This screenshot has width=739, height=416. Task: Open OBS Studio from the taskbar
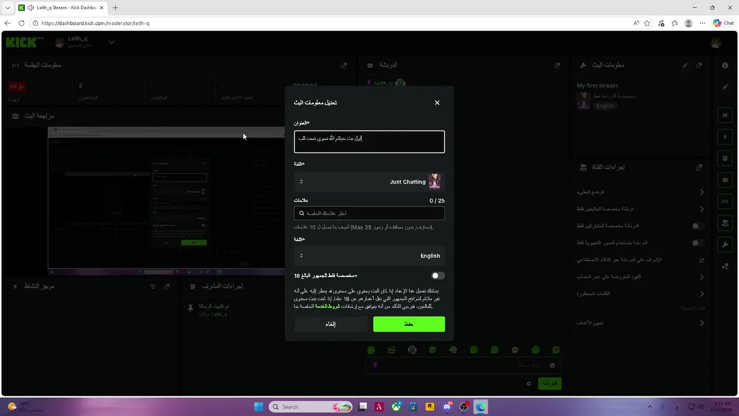pyautogui.click(x=464, y=407)
